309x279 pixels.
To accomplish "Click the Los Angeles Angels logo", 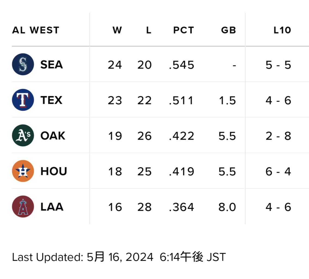I will 23,207.
